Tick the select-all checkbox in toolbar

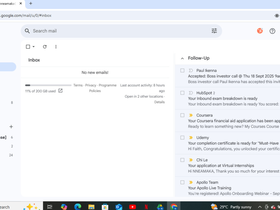[28, 46]
